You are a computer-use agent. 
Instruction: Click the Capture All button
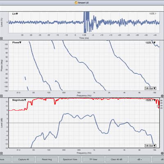coord(23,159)
